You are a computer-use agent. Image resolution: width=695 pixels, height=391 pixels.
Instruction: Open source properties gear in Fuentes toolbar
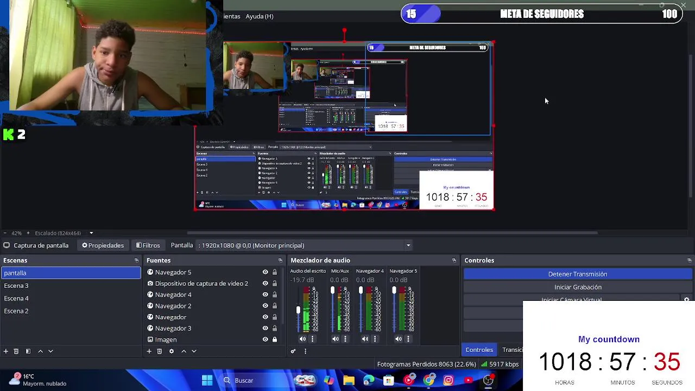[x=172, y=351]
